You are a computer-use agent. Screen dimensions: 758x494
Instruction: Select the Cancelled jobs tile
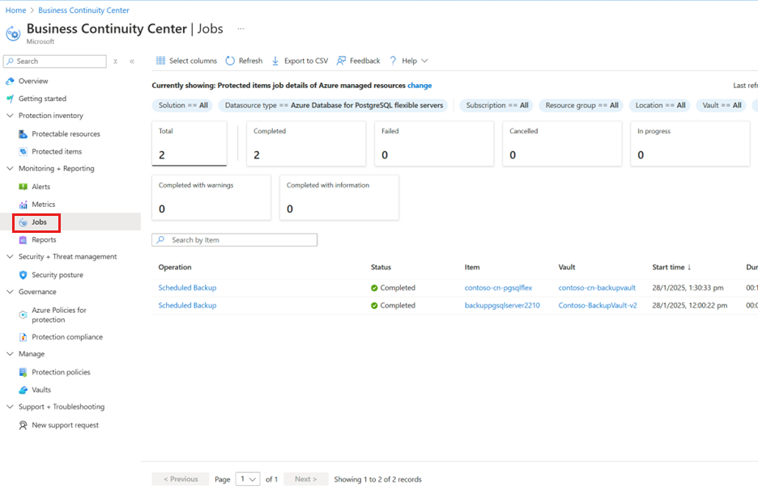point(562,144)
